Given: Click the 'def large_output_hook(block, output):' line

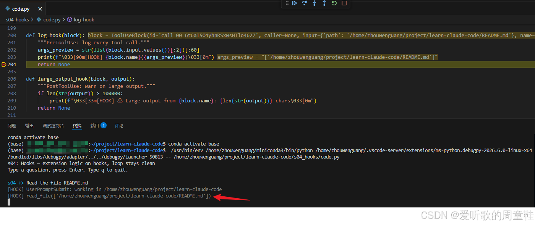Looking at the screenshot, I should pyautogui.click(x=80, y=79).
